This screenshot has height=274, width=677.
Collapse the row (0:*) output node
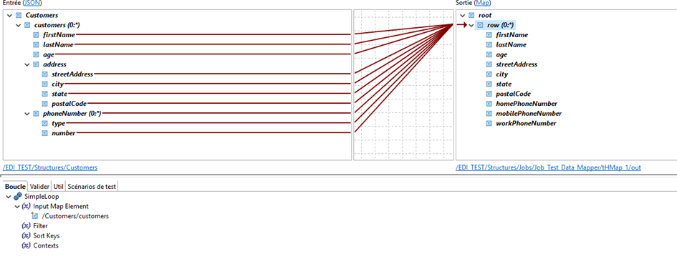[x=471, y=26]
